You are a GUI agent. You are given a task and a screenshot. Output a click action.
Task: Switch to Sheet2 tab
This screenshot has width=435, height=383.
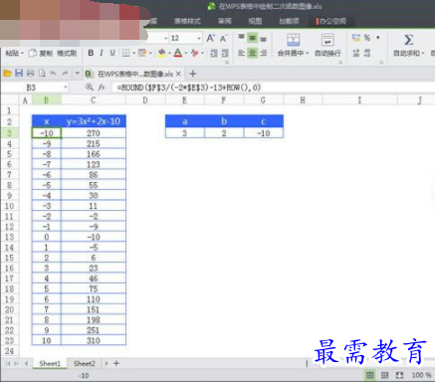point(85,363)
